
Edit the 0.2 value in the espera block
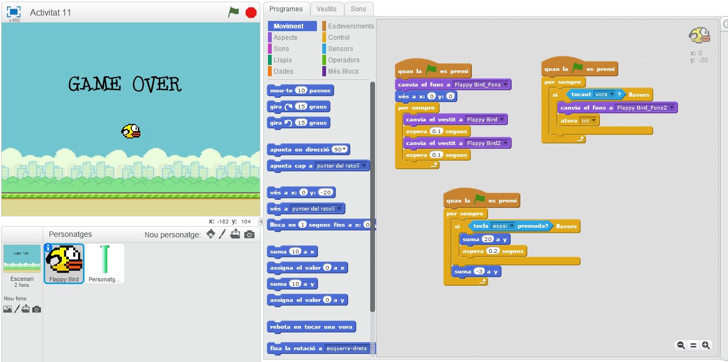pyautogui.click(x=493, y=251)
